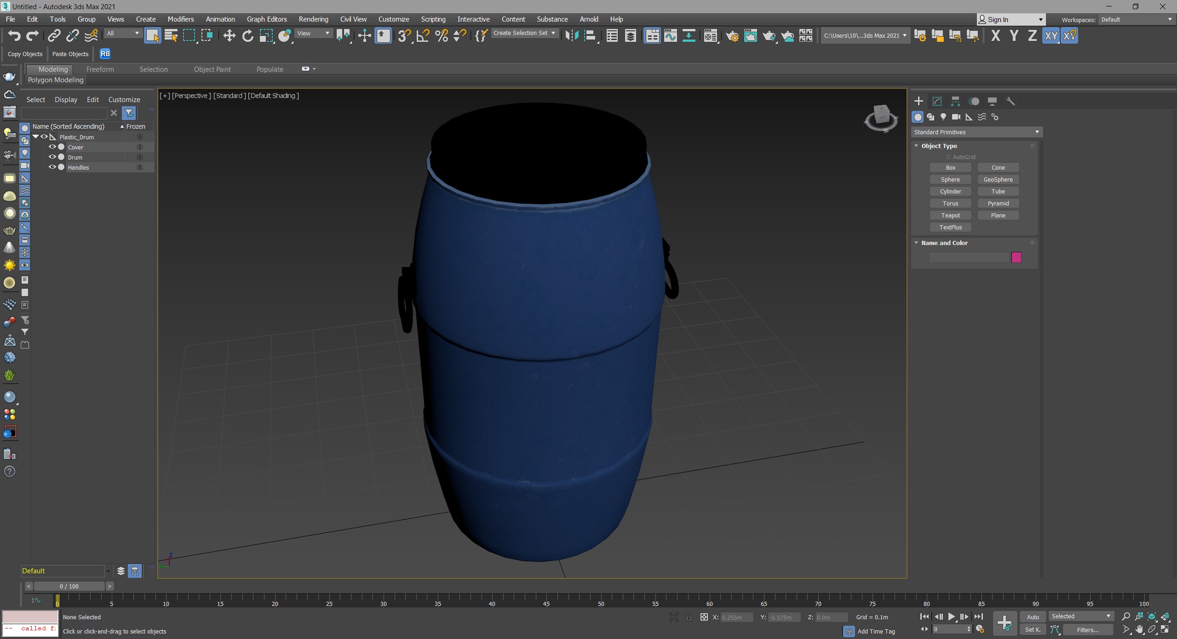Open the pink object color swatch
This screenshot has width=1177, height=639.
pos(1016,257)
